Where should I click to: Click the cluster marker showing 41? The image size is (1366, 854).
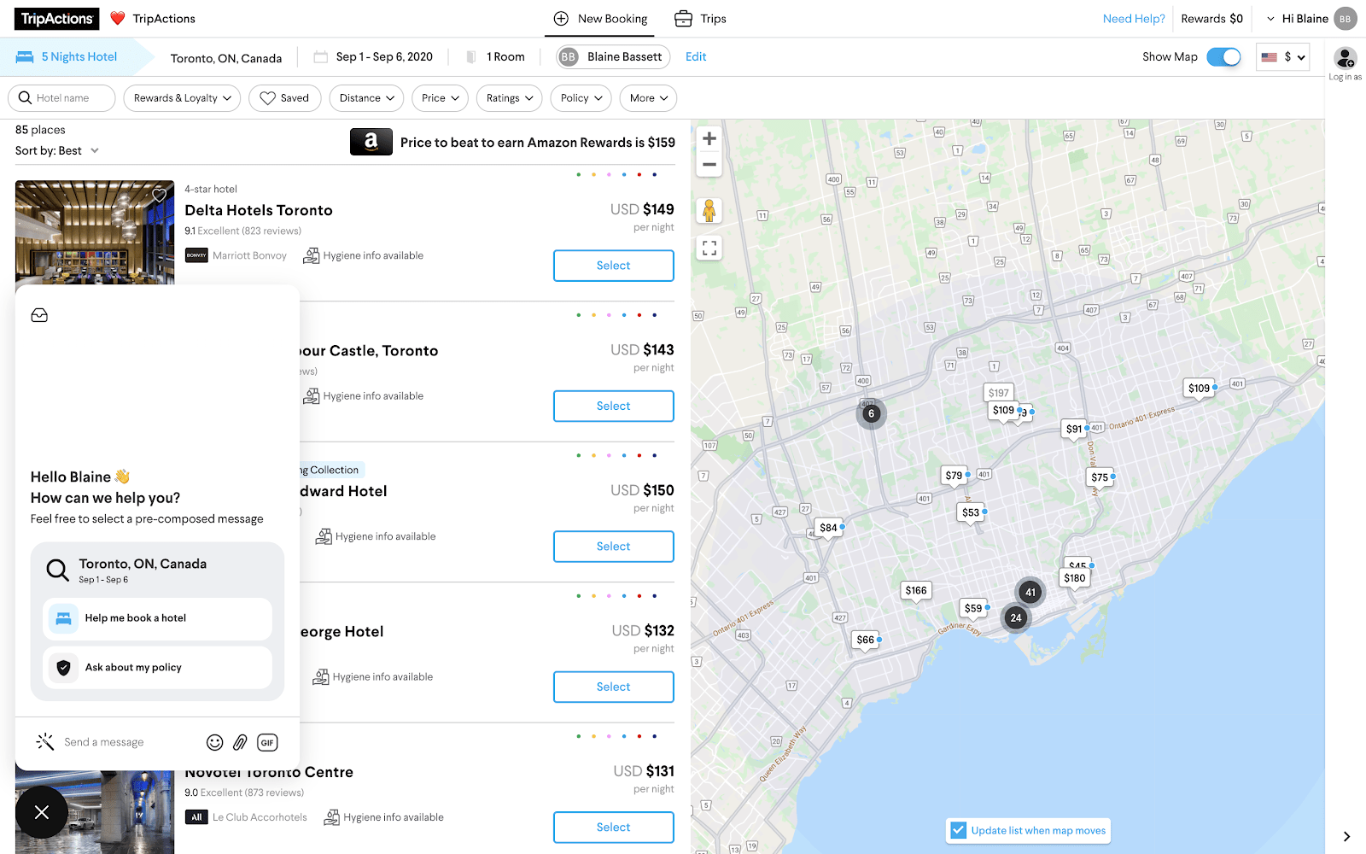[1030, 593]
